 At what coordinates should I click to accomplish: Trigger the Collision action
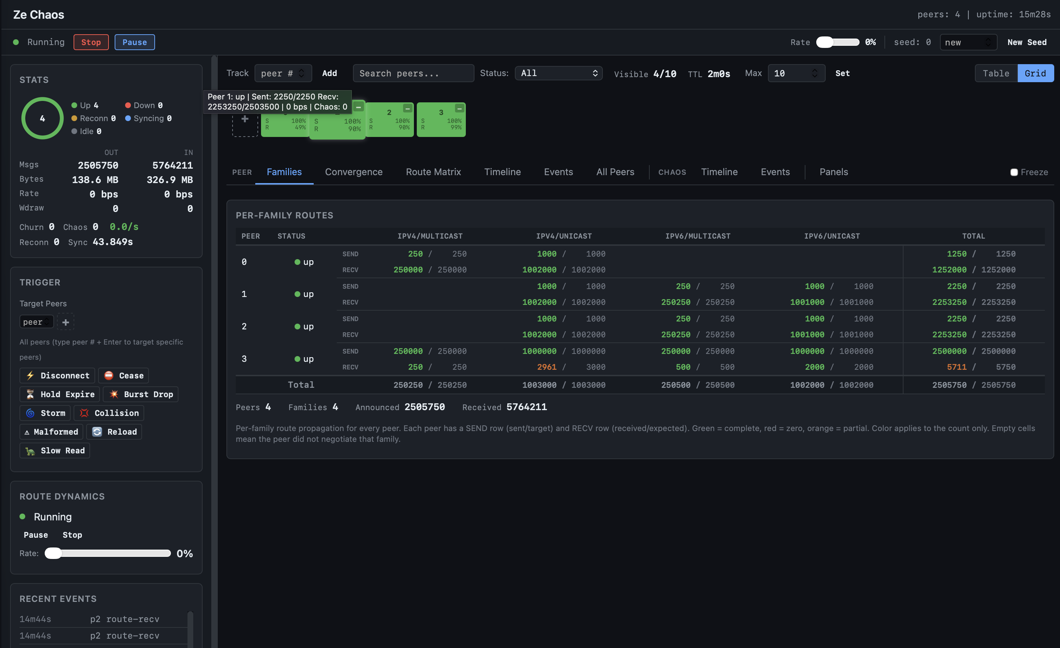pos(109,413)
